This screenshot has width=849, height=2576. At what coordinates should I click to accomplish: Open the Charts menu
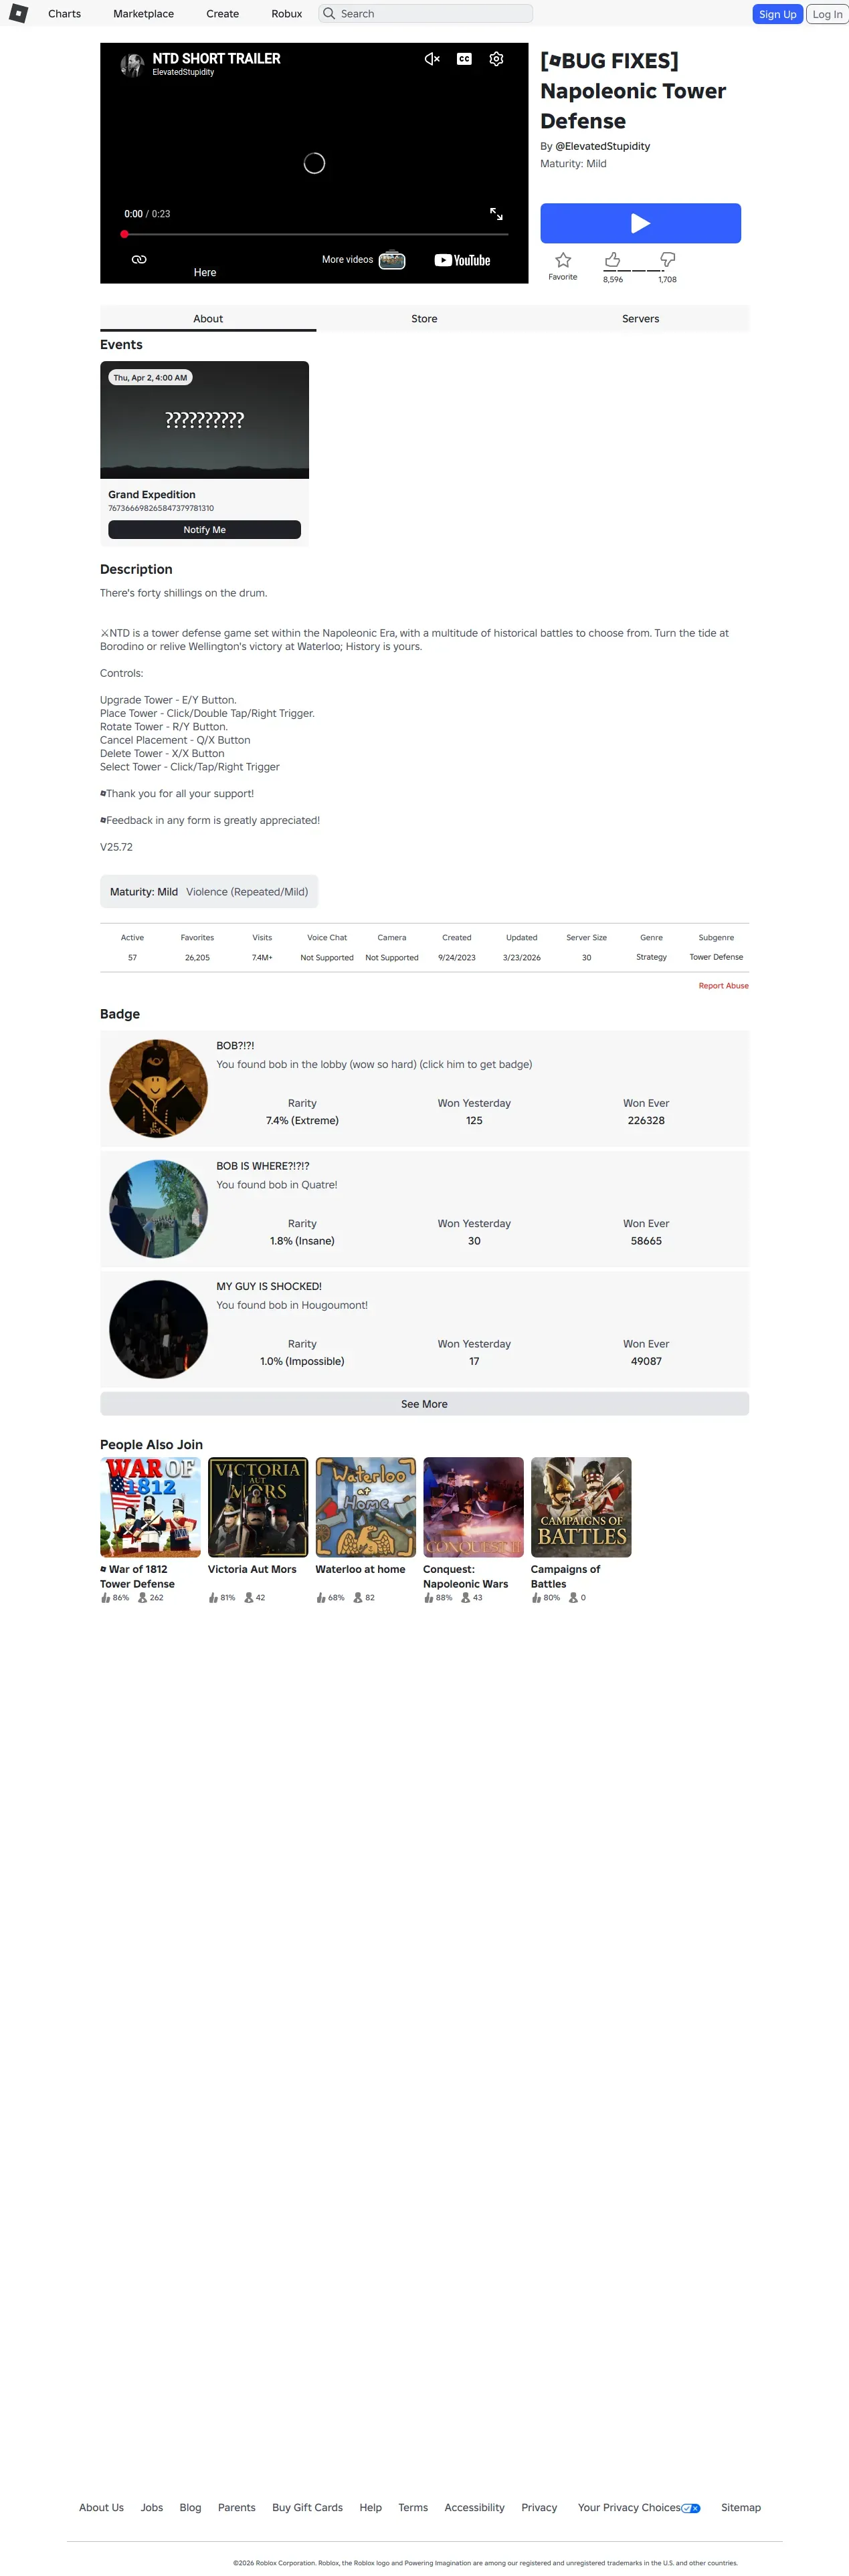coord(64,14)
